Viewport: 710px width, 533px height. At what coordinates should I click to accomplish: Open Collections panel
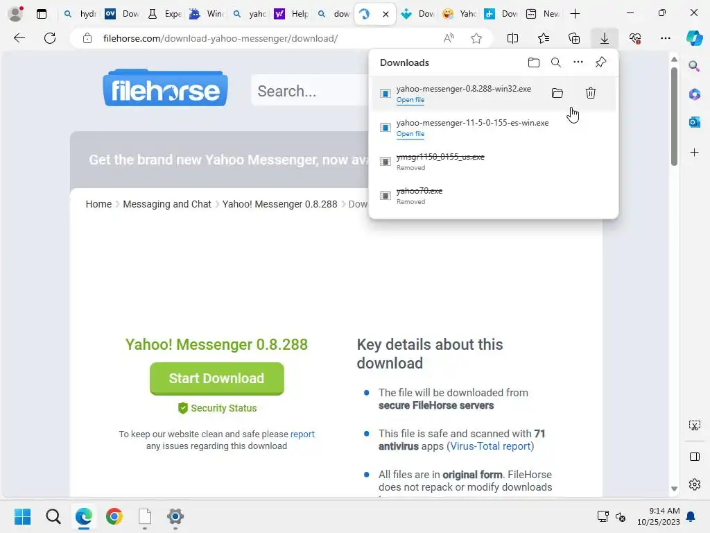click(x=573, y=39)
